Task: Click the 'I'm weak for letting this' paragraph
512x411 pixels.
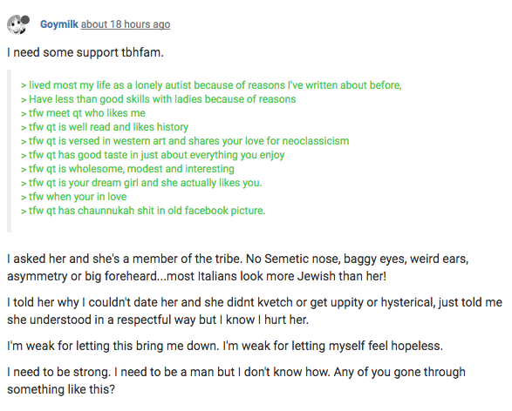Action: pyautogui.click(x=225, y=346)
